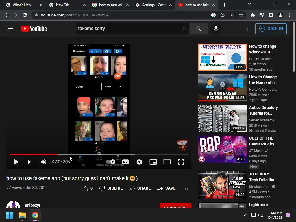Save the video to a playlist
The width and height of the screenshot is (296, 222).
pos(166,188)
